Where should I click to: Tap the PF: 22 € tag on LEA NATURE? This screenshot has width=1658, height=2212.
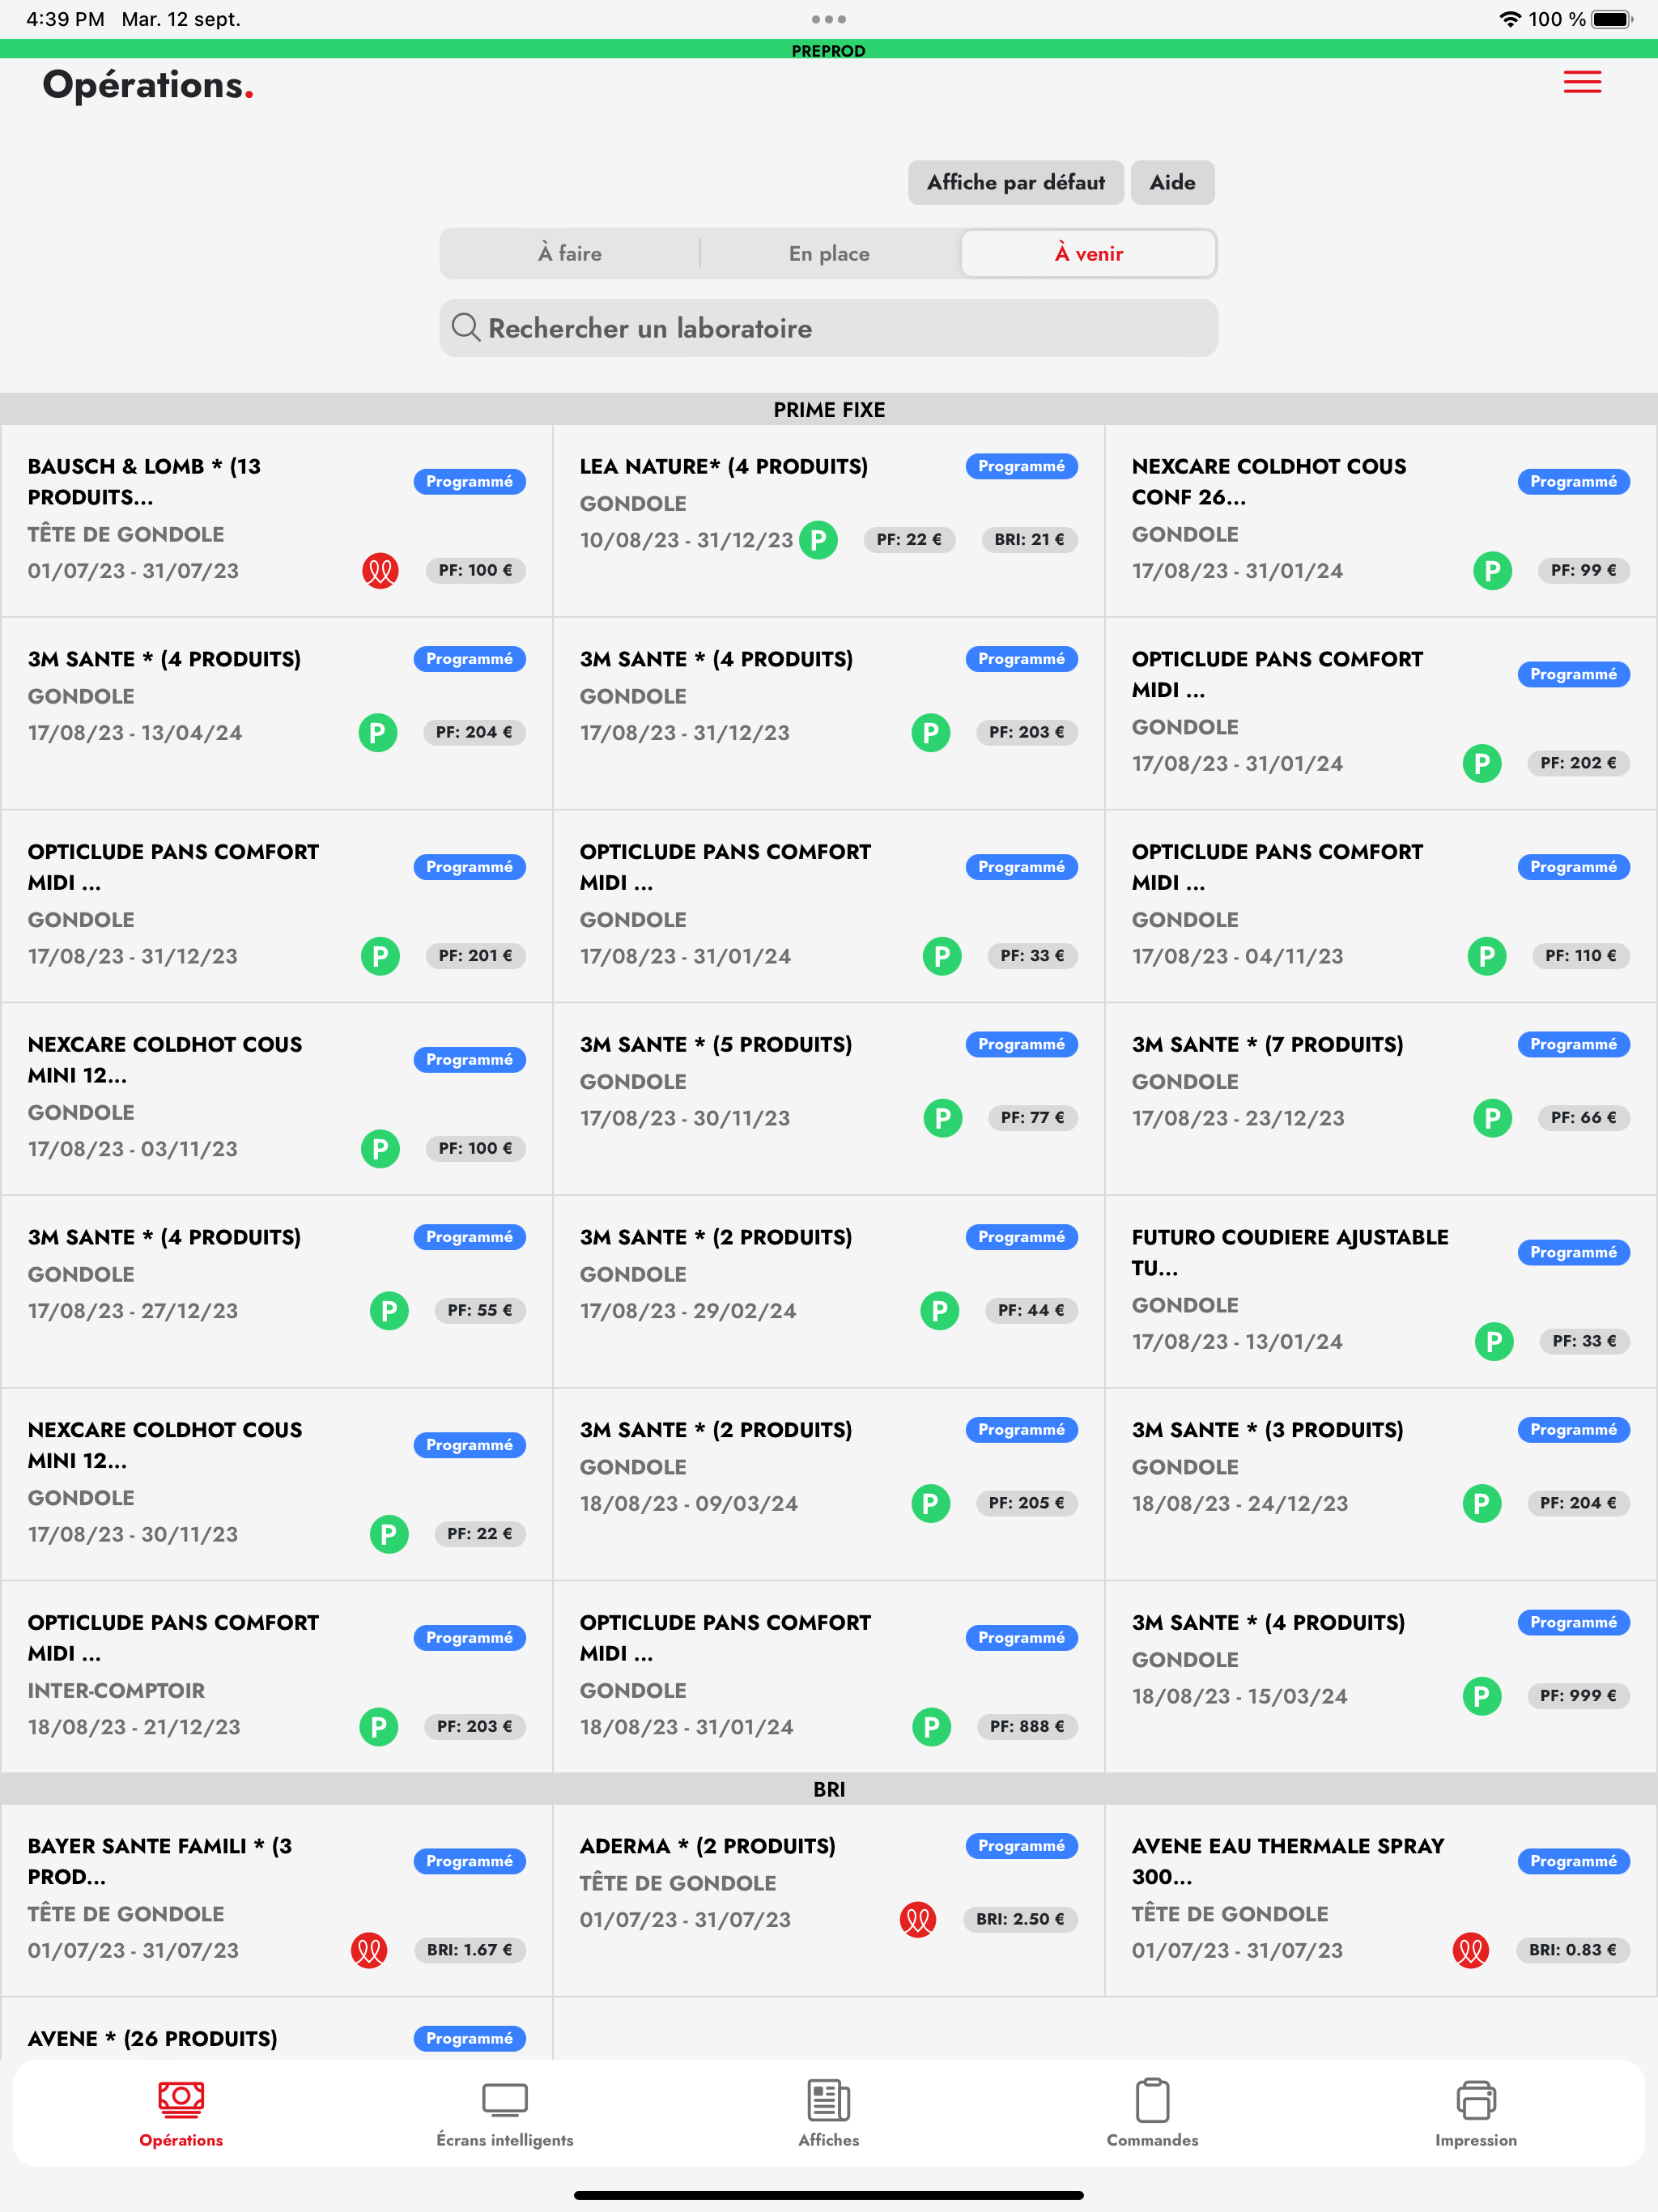point(909,540)
